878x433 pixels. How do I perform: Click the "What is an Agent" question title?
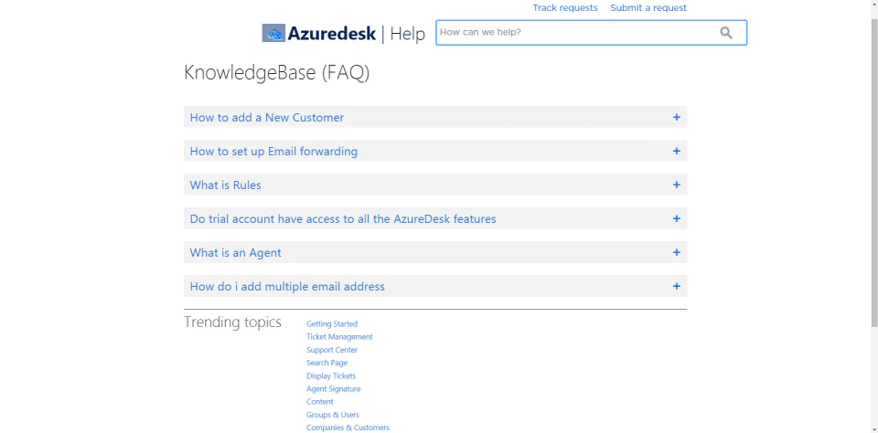pos(235,253)
